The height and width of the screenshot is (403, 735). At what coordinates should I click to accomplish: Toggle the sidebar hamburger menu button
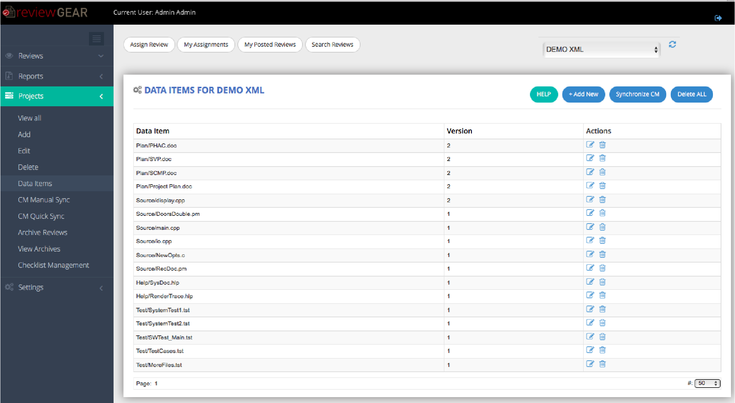click(97, 39)
